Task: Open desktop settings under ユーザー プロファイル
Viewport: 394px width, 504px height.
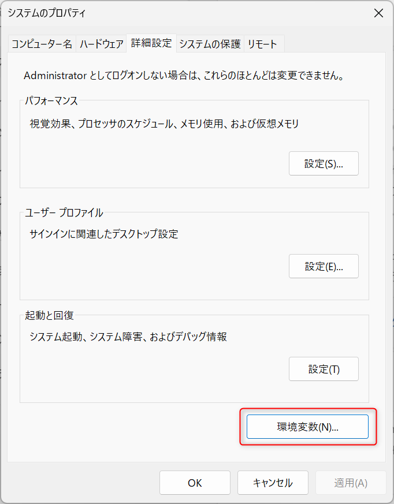Action: tap(324, 266)
